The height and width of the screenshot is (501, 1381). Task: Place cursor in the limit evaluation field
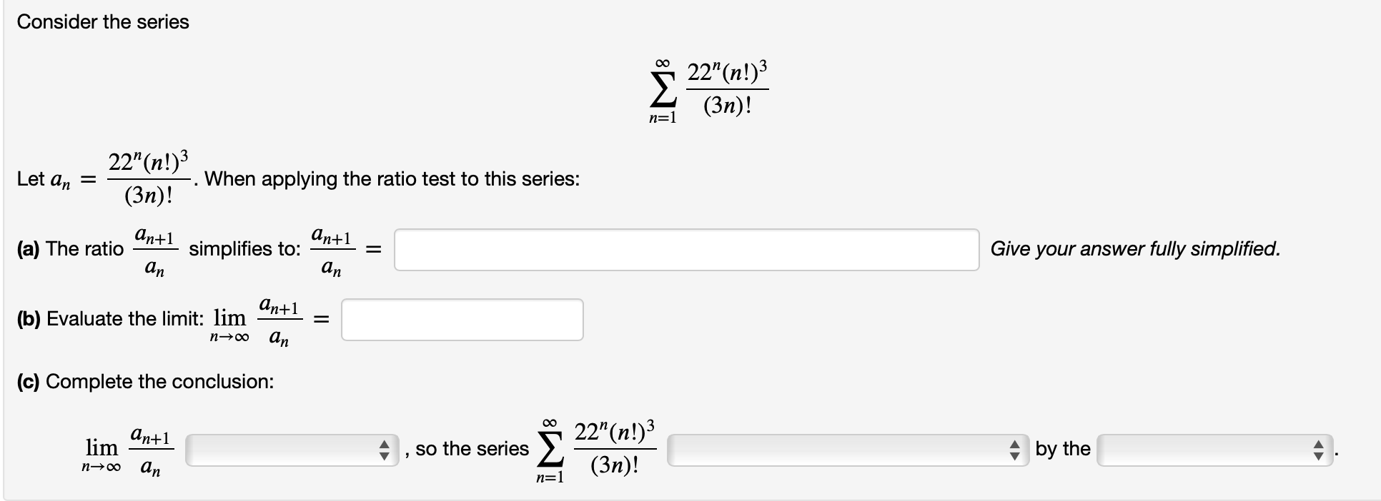[461, 320]
